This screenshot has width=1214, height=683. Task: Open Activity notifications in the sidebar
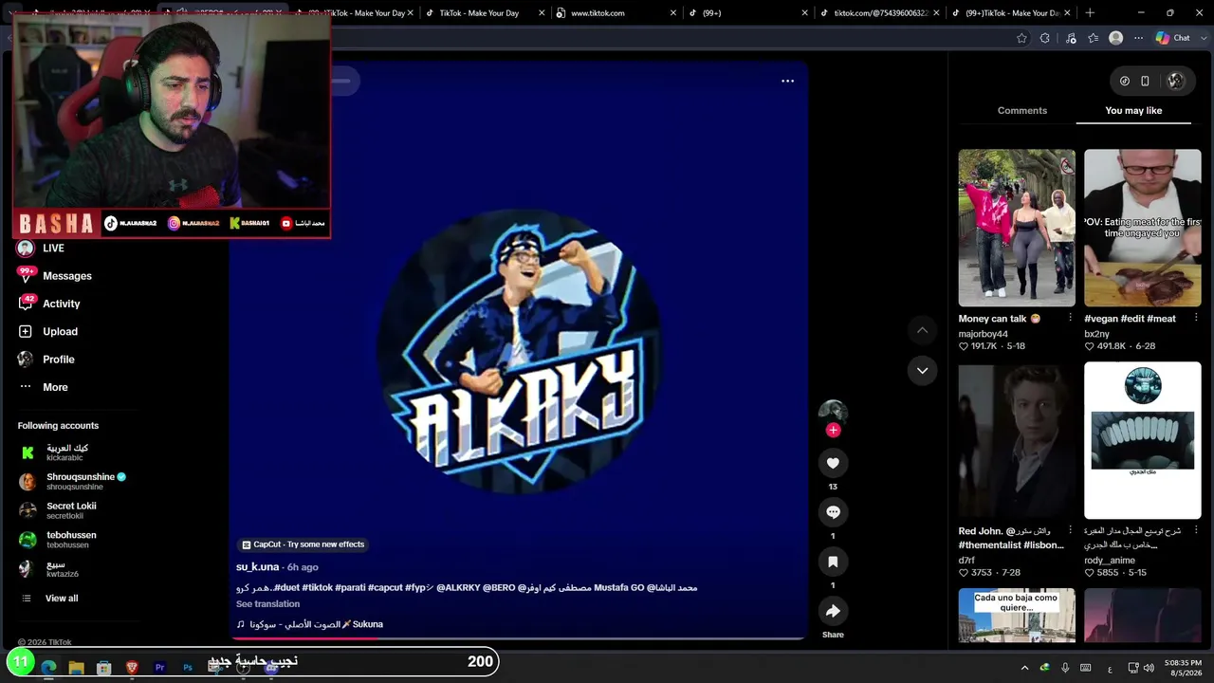(x=49, y=304)
